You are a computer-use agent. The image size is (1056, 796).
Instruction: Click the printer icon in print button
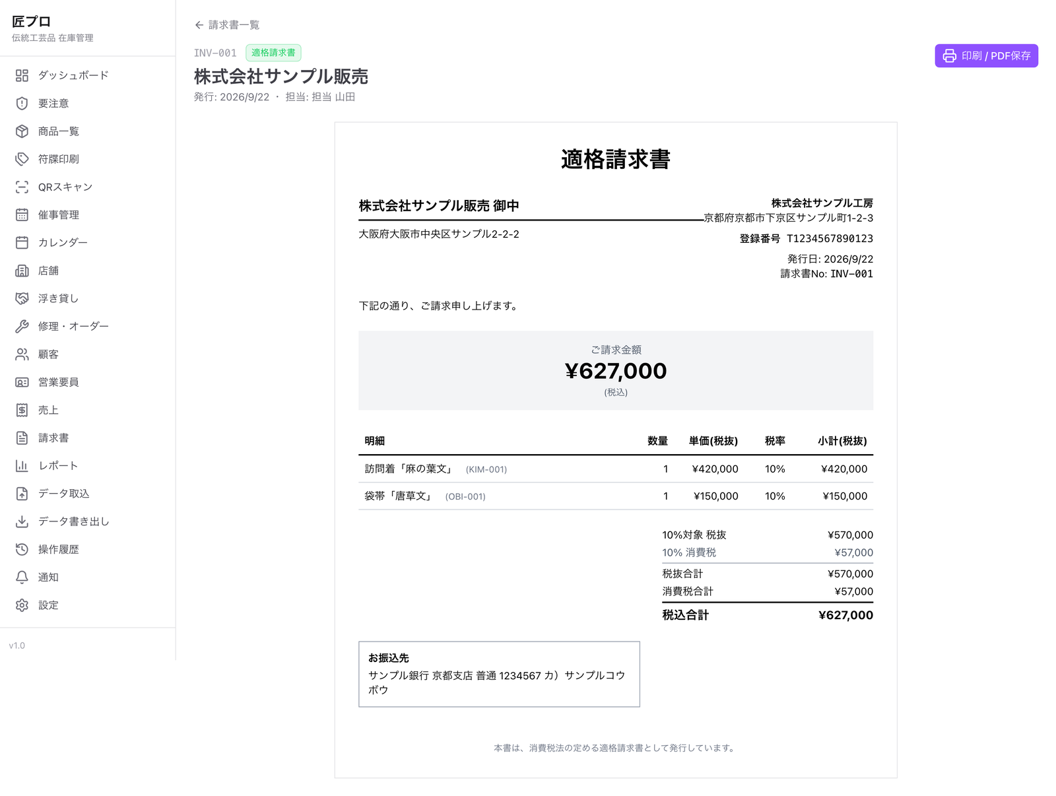(x=949, y=56)
